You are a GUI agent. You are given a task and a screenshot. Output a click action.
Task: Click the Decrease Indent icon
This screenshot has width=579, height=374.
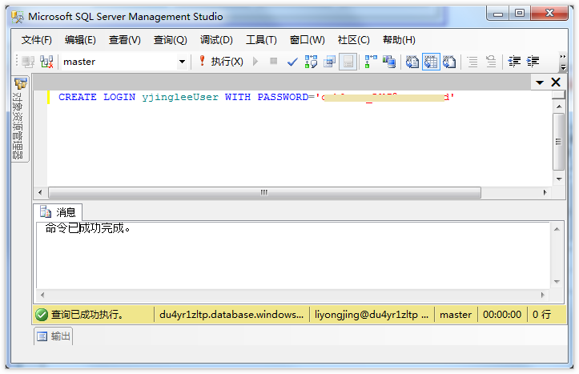click(x=514, y=62)
